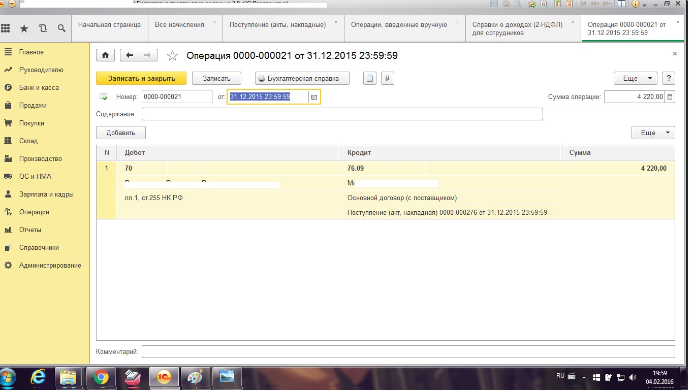The height and width of the screenshot is (390, 694).
Task: Click 'Бухгалтерская справка' print button
Action: point(302,78)
